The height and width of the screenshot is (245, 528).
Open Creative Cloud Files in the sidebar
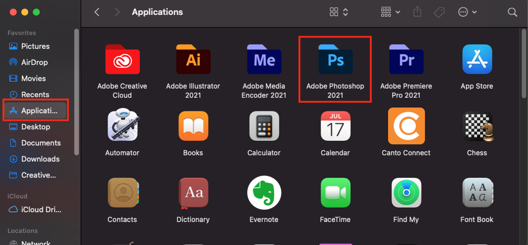pos(35,175)
